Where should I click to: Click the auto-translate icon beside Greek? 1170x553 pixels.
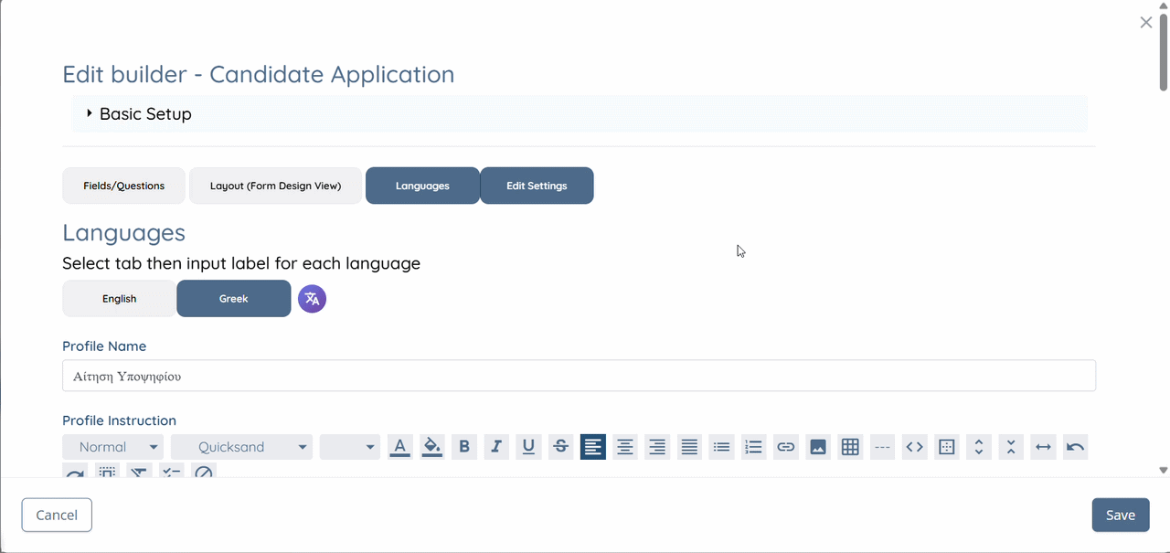312,298
